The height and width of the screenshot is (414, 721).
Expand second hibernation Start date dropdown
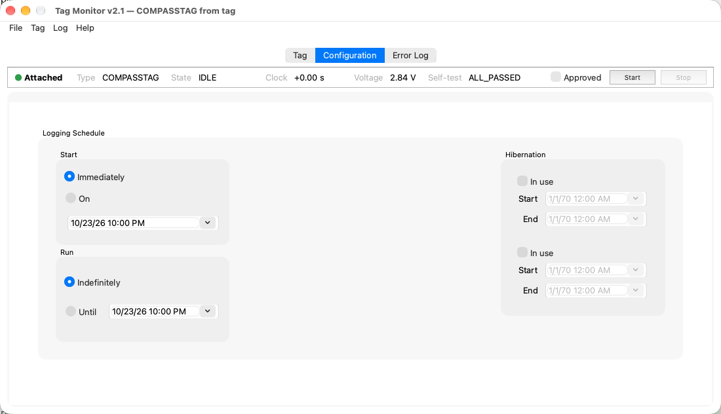coord(636,270)
